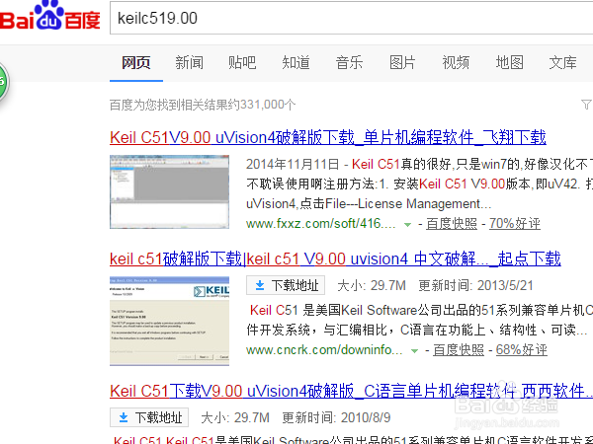
Task: Click the text 更新时间: 2010/8/9
Action: [x=336, y=417]
